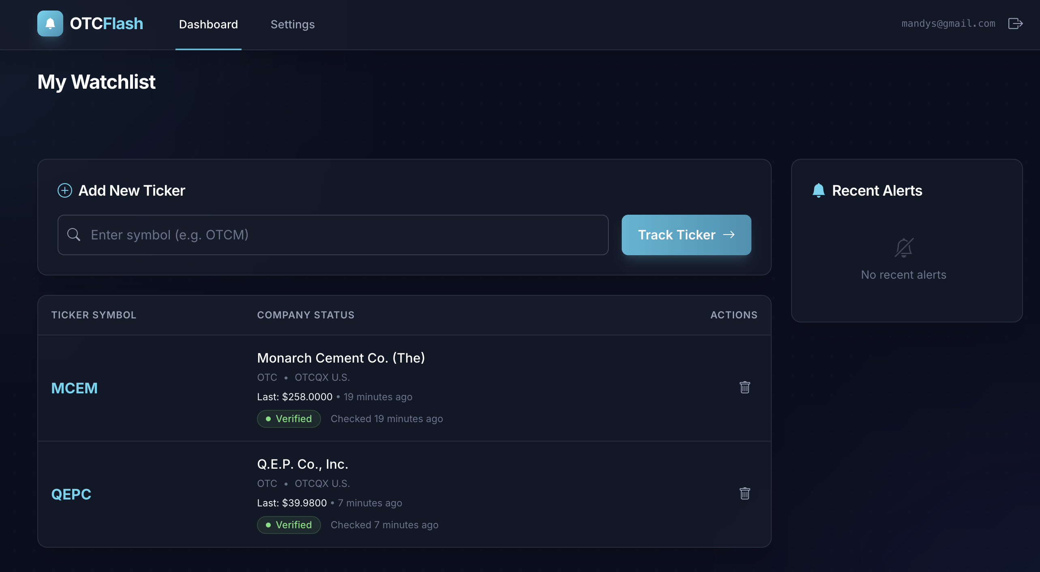Click the search magnifier icon in the symbol field
The width and height of the screenshot is (1040, 572).
[74, 235]
